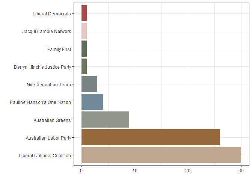Click the gray Nick Xenophon Team bar
Screen dimensions: 252x182
(89, 84)
